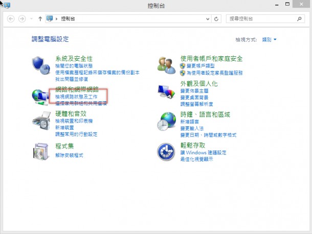The height and width of the screenshot is (234, 312).
Task: Close the 控制台 window
Action: click(301, 4)
